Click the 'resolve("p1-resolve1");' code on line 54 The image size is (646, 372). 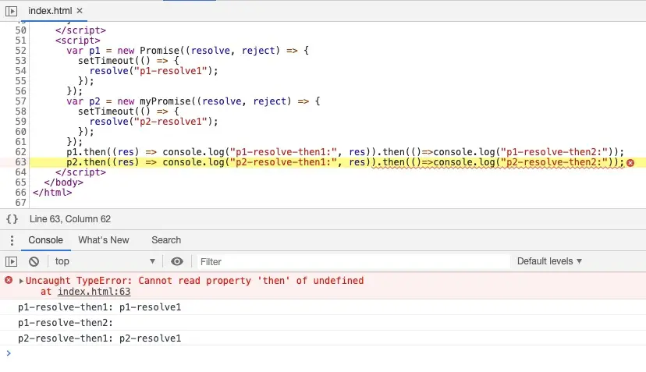(x=154, y=71)
